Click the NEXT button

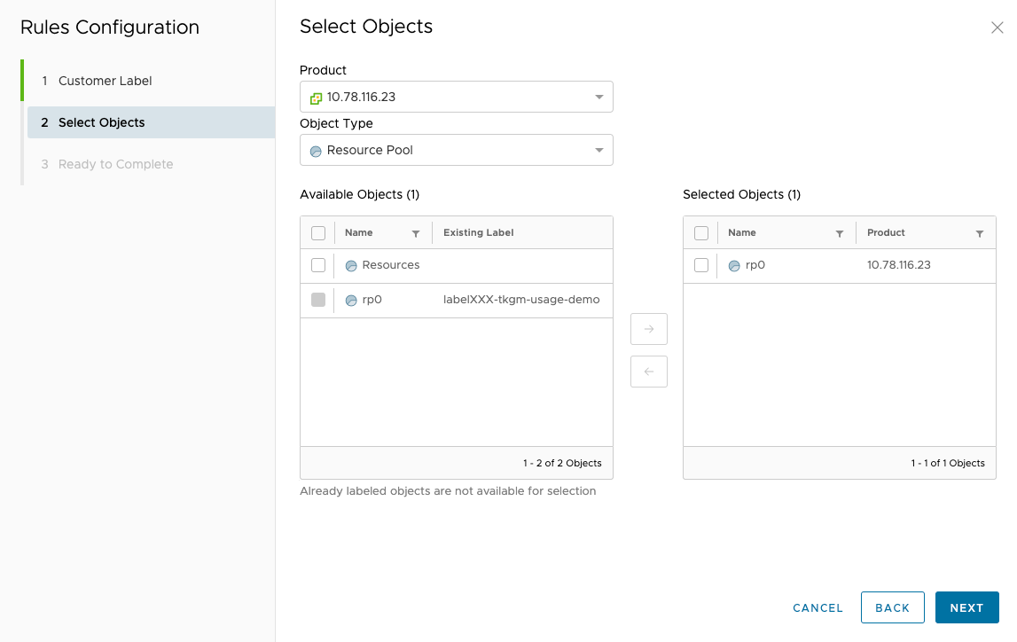(x=966, y=607)
